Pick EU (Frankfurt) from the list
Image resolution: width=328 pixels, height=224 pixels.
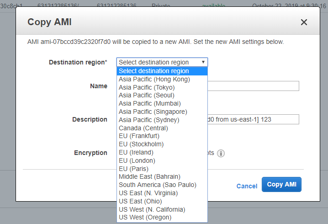click(162, 136)
